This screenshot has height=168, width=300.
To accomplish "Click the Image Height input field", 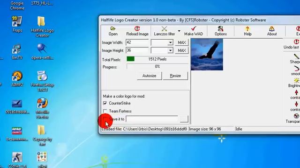I will 137,50.
